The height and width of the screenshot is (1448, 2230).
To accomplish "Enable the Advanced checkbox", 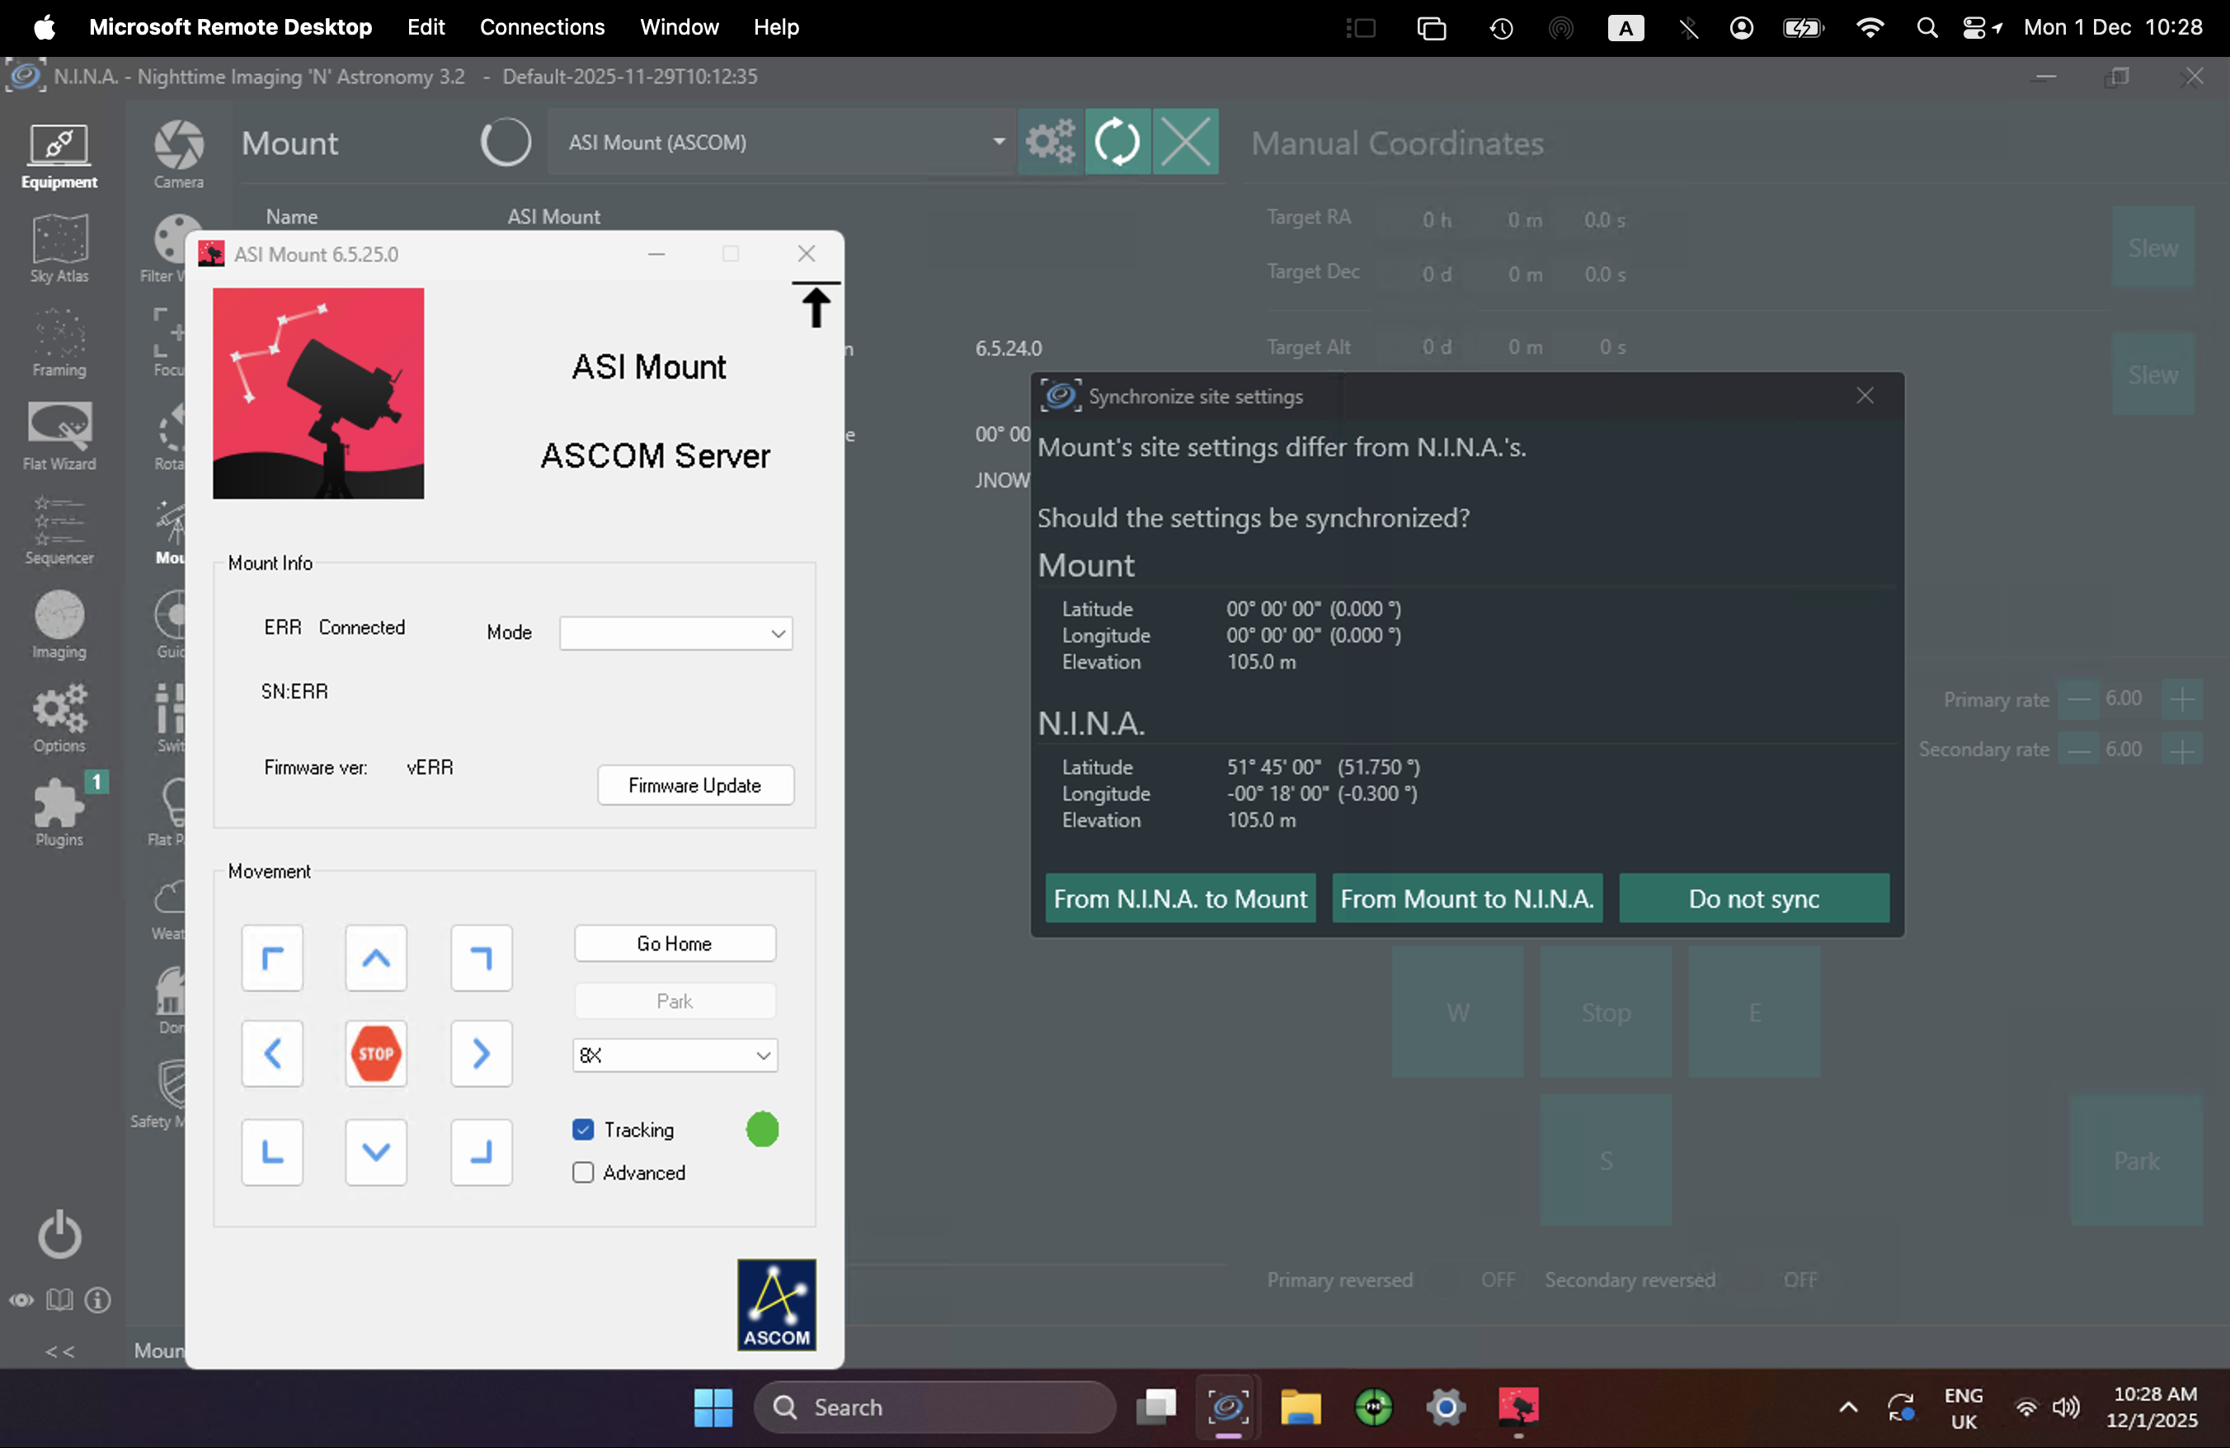I will click(x=583, y=1173).
